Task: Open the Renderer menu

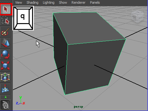Action: [x=78, y=2]
